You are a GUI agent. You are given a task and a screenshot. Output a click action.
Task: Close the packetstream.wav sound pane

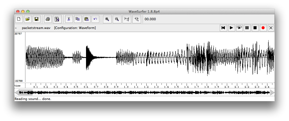tap(271, 28)
